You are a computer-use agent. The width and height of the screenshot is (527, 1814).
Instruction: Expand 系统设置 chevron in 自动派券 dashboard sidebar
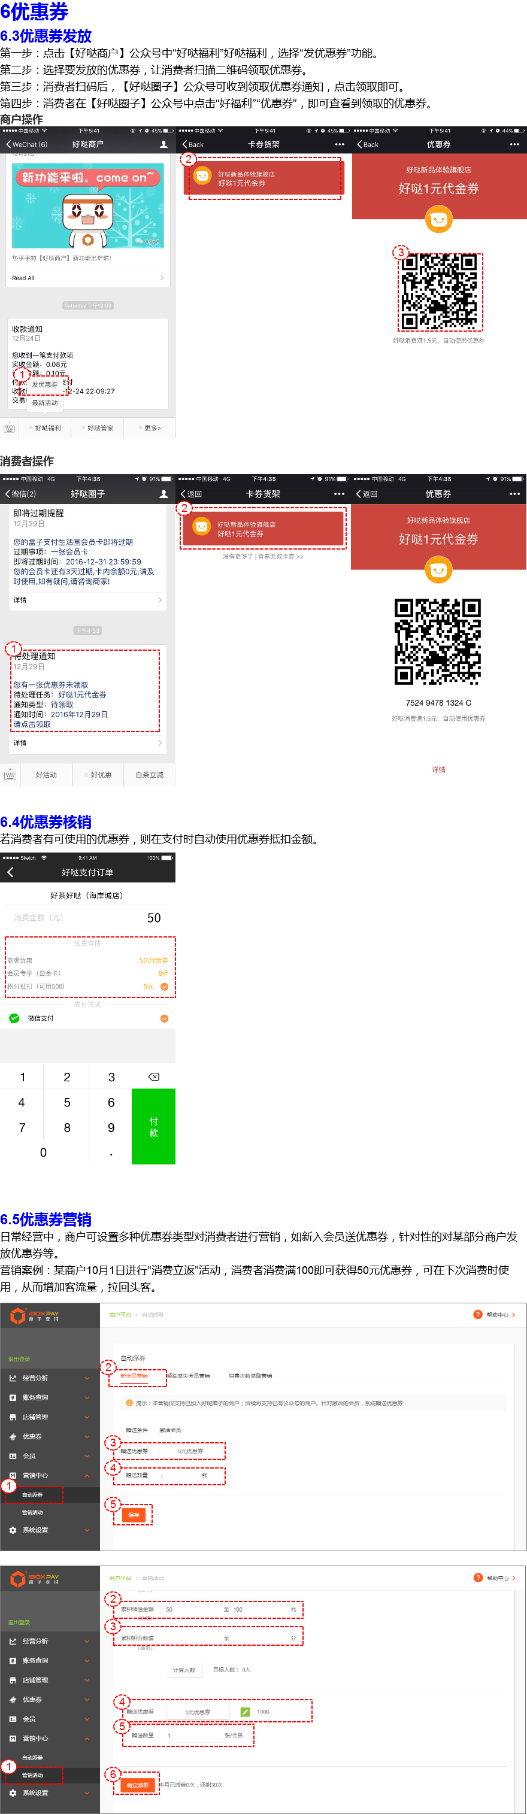[87, 1530]
